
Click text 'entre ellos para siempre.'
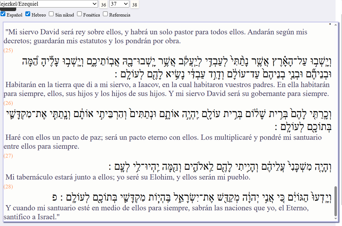pyautogui.click(x=41, y=147)
